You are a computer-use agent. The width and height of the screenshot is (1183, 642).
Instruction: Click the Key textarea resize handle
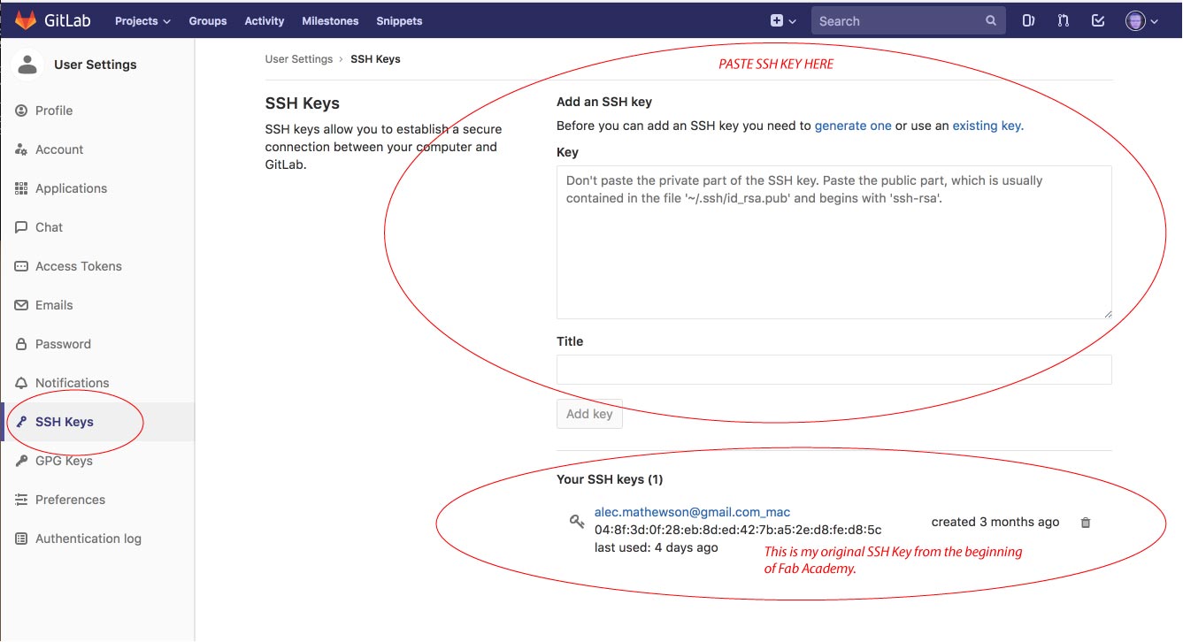click(1106, 313)
